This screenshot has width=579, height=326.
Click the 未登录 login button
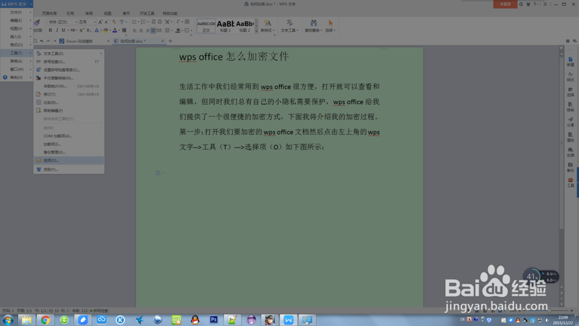coord(505,4)
